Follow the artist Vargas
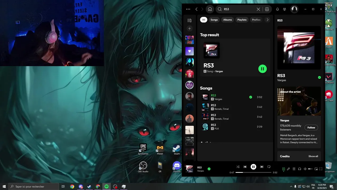This screenshot has height=190, width=337. pyautogui.click(x=311, y=127)
